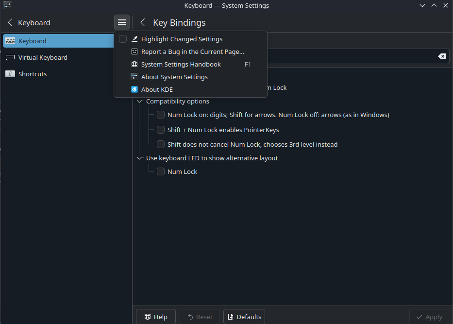Choose Report a Bug in the Current Page

tap(191, 52)
